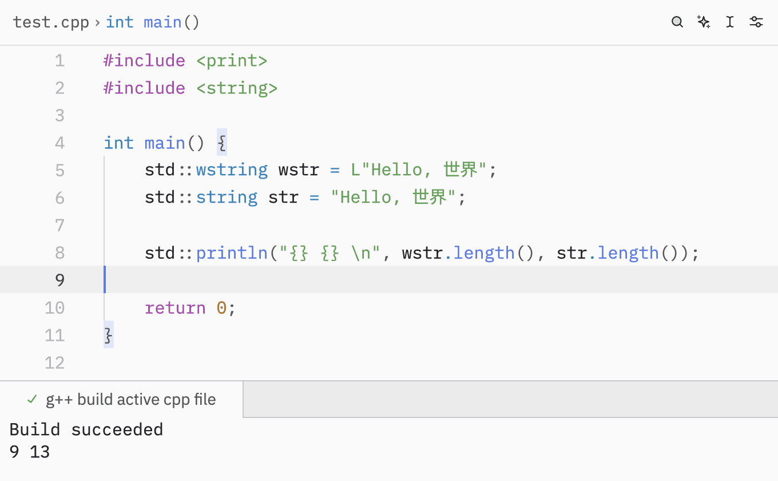Click the closing brace on line 11
778x481 pixels.
click(109, 335)
